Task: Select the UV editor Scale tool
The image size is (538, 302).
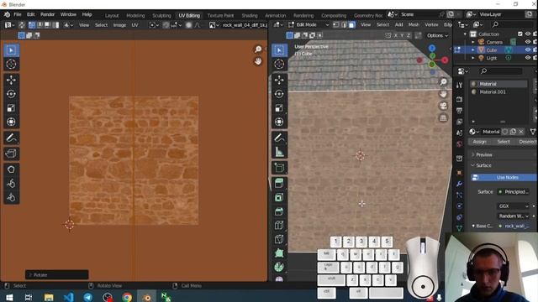Action: point(11,108)
